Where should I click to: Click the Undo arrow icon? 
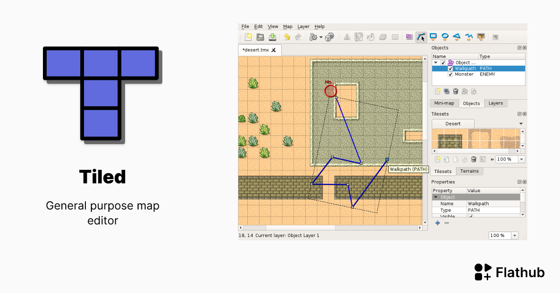click(287, 37)
